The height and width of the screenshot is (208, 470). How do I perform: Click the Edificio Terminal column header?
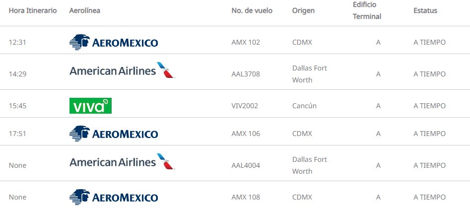pyautogui.click(x=367, y=10)
